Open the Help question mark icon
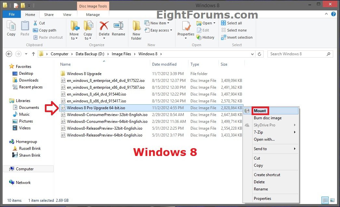This screenshot has height=207, width=340. tap(333, 14)
